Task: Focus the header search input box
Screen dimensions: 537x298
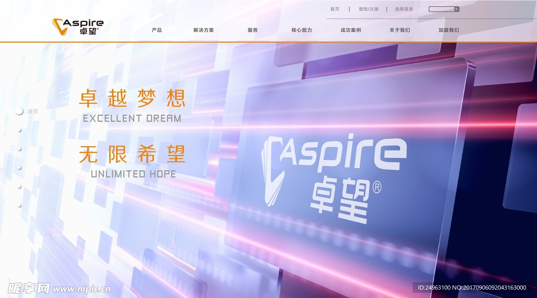Action: pyautogui.click(x=442, y=9)
